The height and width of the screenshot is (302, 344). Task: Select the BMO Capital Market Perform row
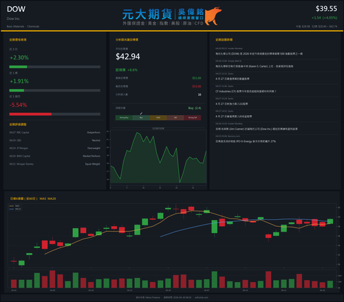click(54, 156)
